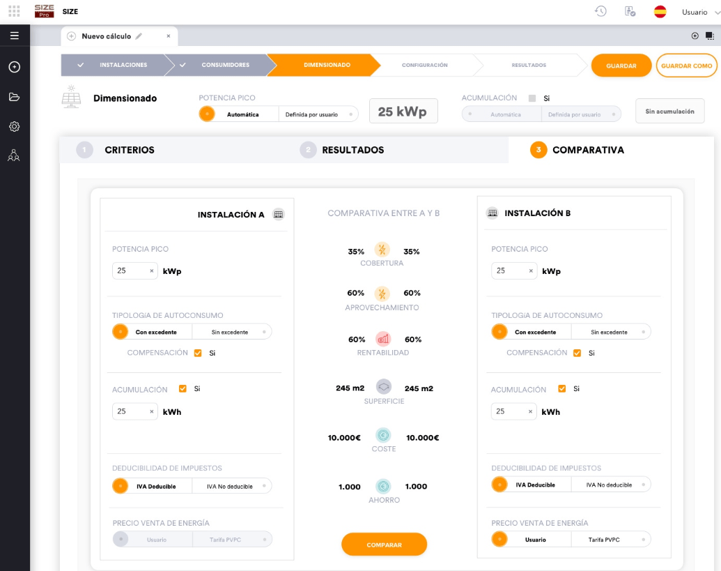
Task: Click pencil icon to rename Nuevo cálculo
Action: (x=139, y=36)
